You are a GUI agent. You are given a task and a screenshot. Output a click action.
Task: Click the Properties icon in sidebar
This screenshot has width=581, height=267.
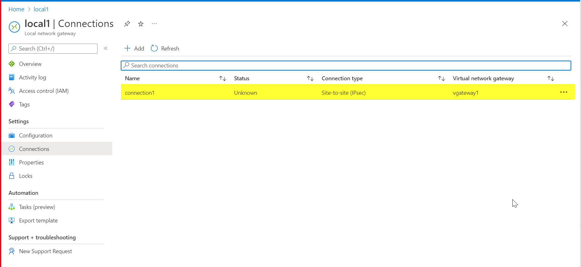tap(12, 162)
